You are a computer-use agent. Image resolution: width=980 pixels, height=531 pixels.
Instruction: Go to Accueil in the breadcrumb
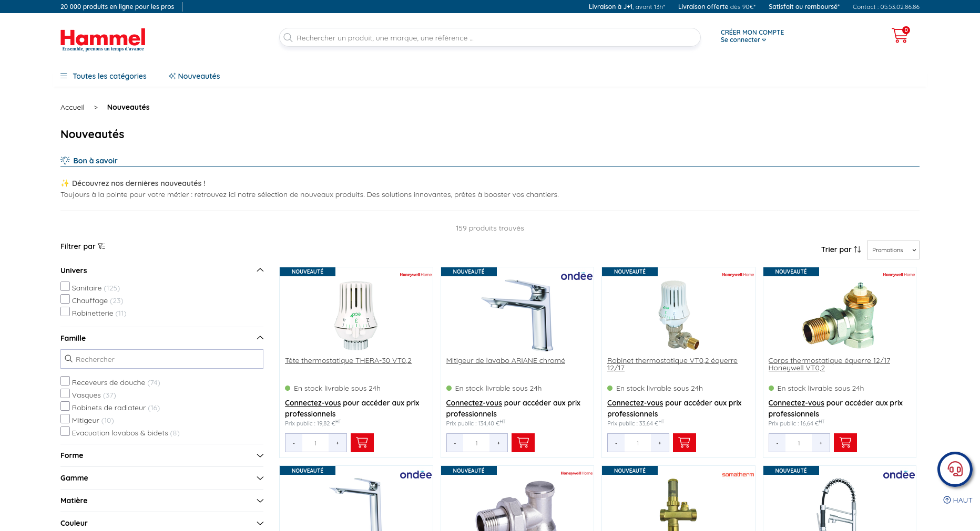pos(73,107)
